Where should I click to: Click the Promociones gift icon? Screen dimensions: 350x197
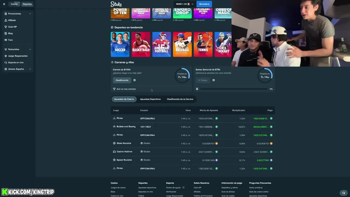point(6,14)
